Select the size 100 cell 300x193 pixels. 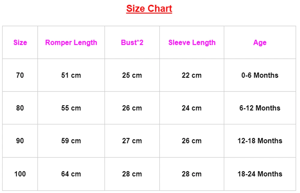tap(20, 174)
